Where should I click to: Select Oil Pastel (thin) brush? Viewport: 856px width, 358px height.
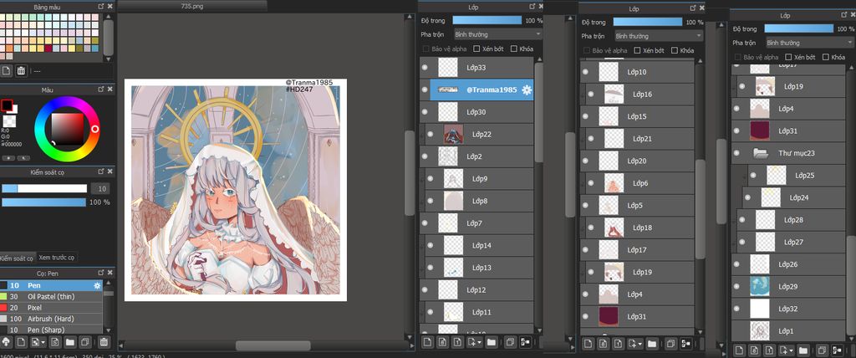[51, 297]
